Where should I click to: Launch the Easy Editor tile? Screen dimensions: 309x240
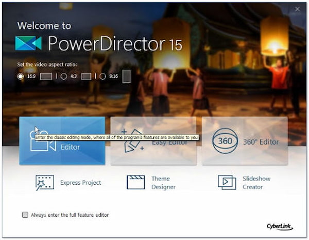153,140
